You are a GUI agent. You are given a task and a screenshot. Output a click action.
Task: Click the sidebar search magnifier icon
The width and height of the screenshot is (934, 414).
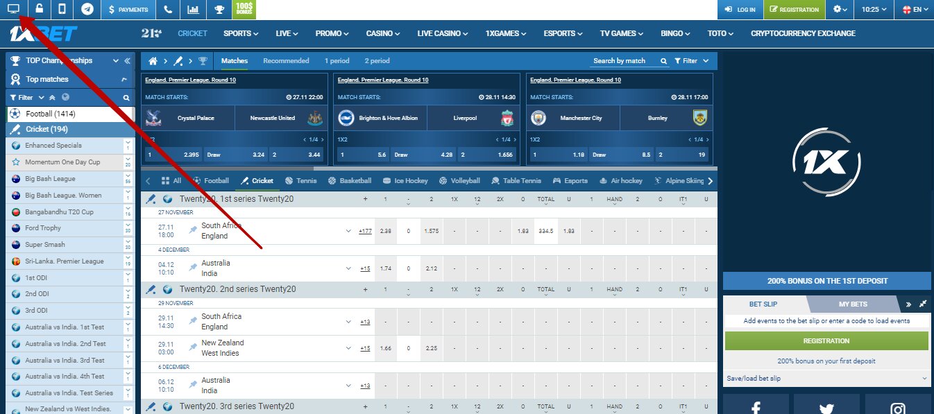point(126,98)
